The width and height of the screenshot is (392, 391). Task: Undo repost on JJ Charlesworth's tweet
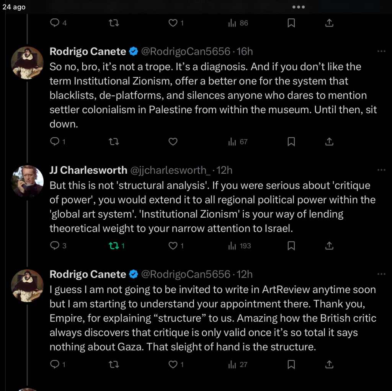[x=114, y=246]
